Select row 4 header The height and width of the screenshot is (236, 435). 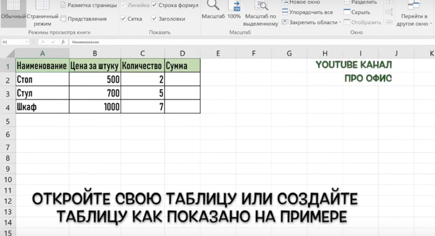point(8,107)
